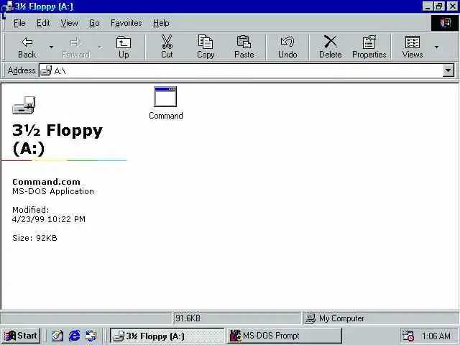Click the MS-DOS Application description text
The image size is (460, 345).
53,191
